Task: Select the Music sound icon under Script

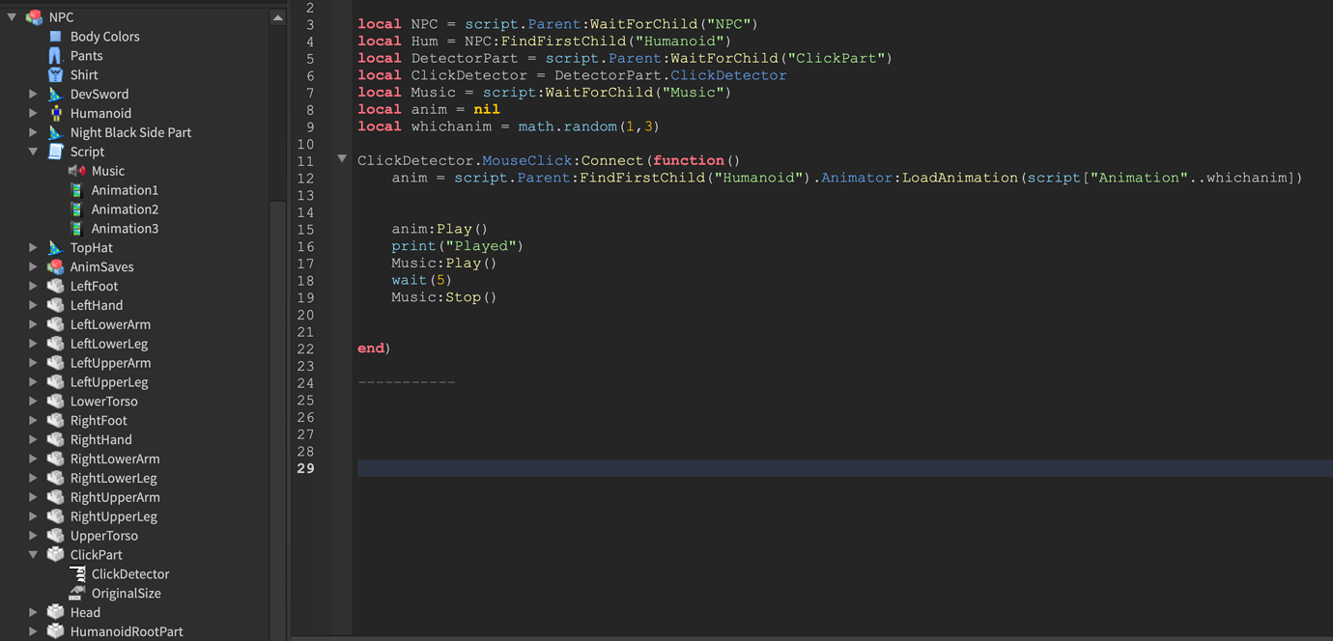Action: click(x=73, y=171)
